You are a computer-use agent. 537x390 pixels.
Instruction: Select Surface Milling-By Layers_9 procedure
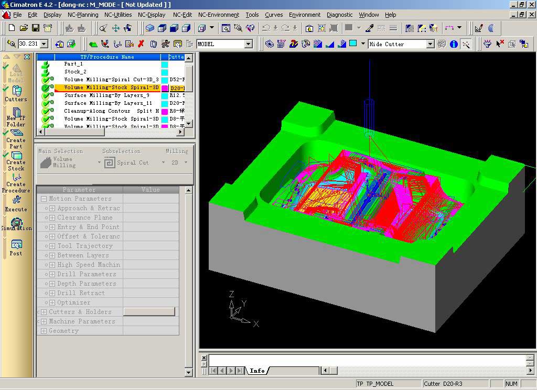click(107, 95)
